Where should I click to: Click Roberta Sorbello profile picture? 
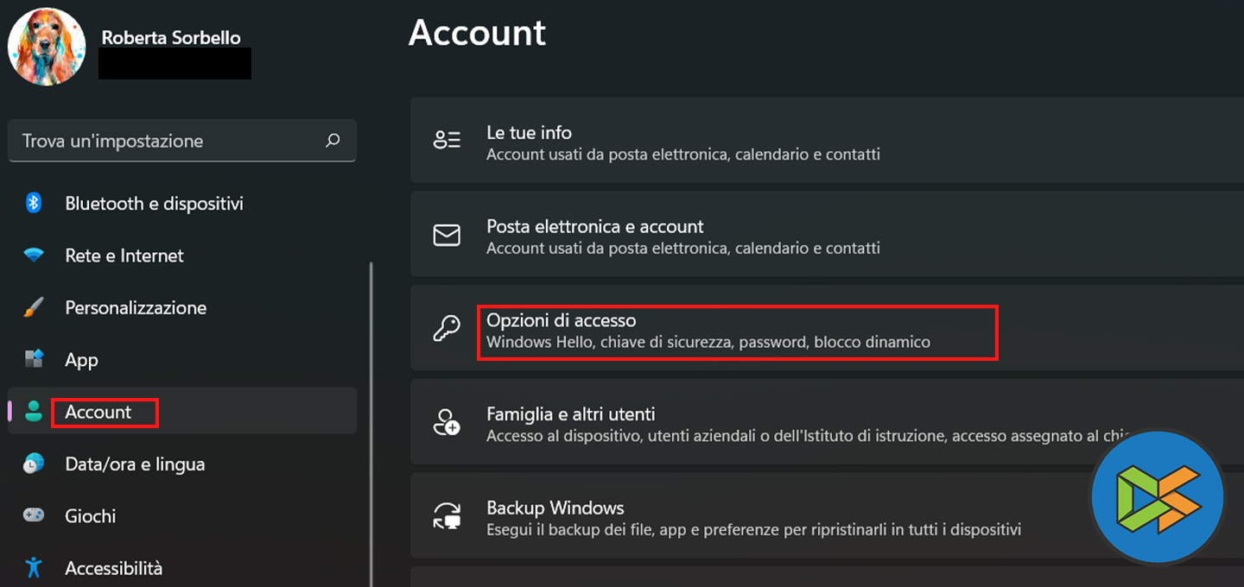point(47,47)
